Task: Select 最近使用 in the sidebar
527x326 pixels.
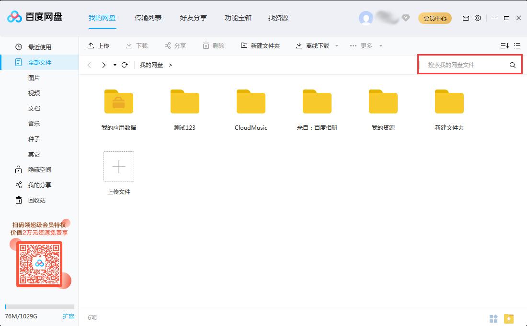Action: coord(39,47)
